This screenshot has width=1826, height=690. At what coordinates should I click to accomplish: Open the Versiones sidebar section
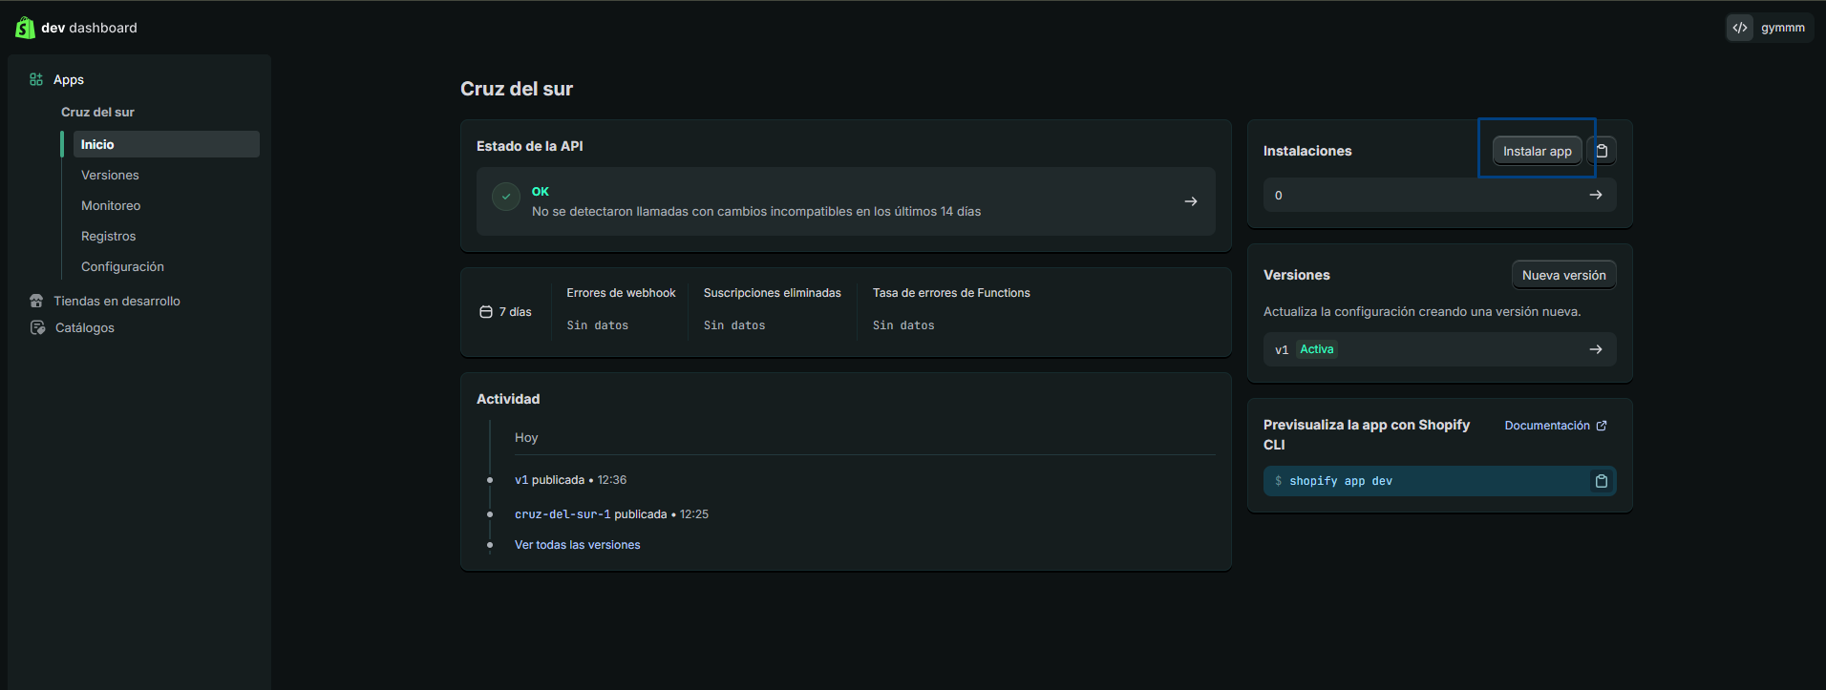click(110, 175)
